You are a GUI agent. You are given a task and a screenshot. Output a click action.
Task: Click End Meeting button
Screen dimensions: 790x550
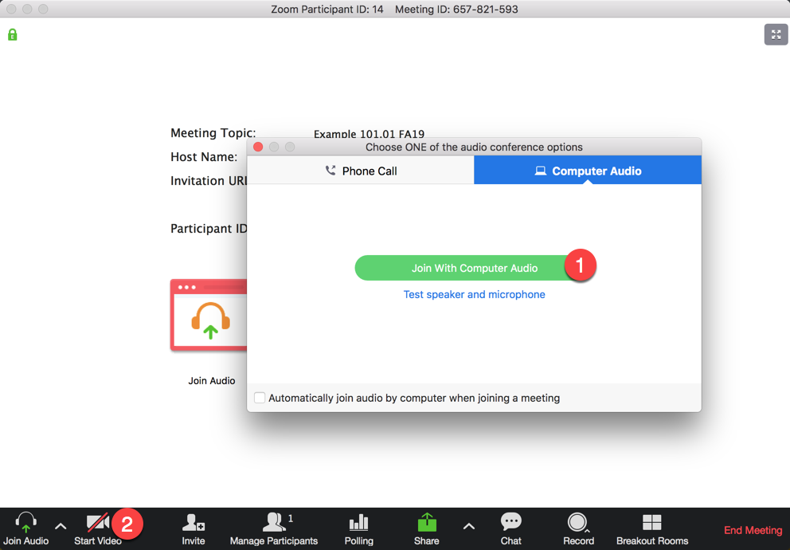click(x=753, y=530)
